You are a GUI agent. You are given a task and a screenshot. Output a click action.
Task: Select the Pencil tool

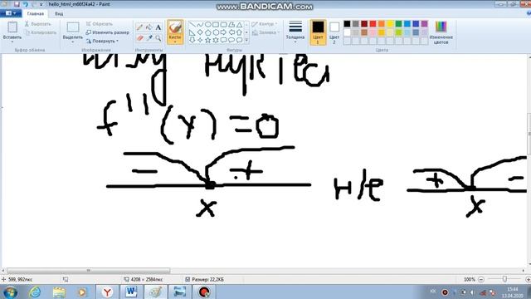tap(139, 27)
